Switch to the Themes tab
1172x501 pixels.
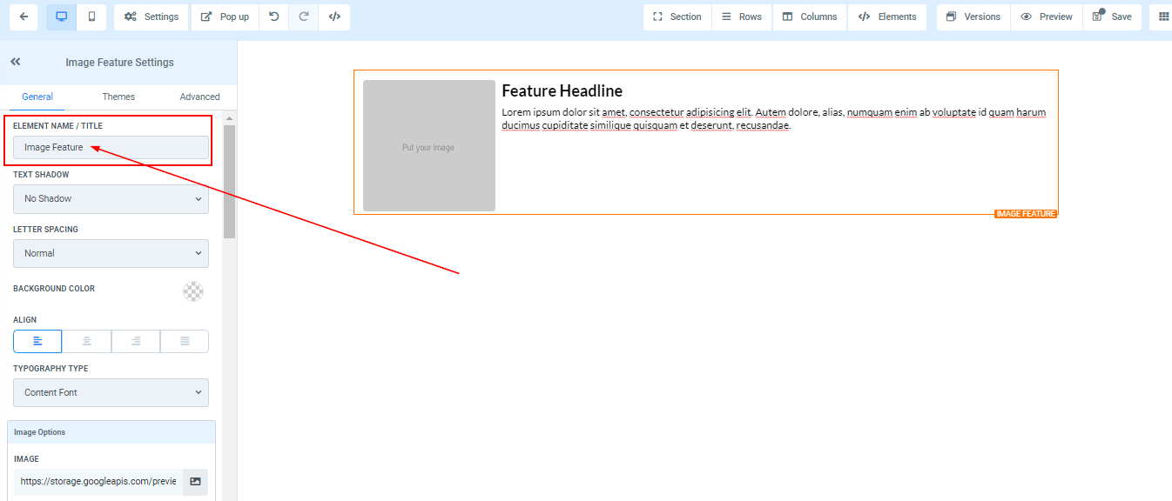coord(118,97)
